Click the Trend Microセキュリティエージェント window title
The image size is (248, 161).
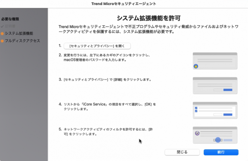pyautogui.click(x=124, y=3)
